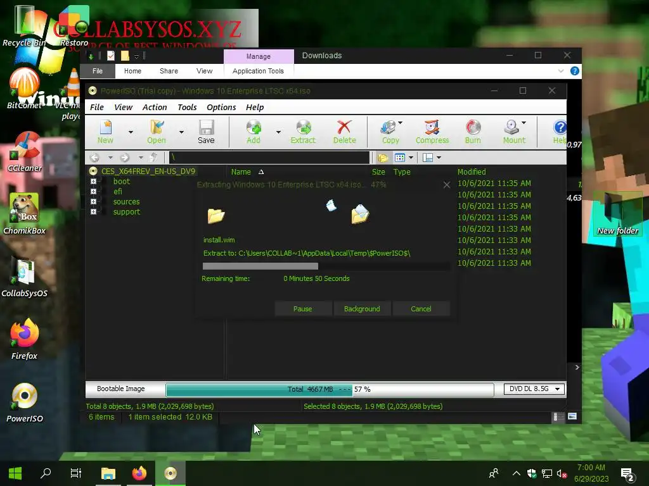The width and height of the screenshot is (649, 486).
Task: Click the Delete toolbar icon
Action: coord(344,132)
